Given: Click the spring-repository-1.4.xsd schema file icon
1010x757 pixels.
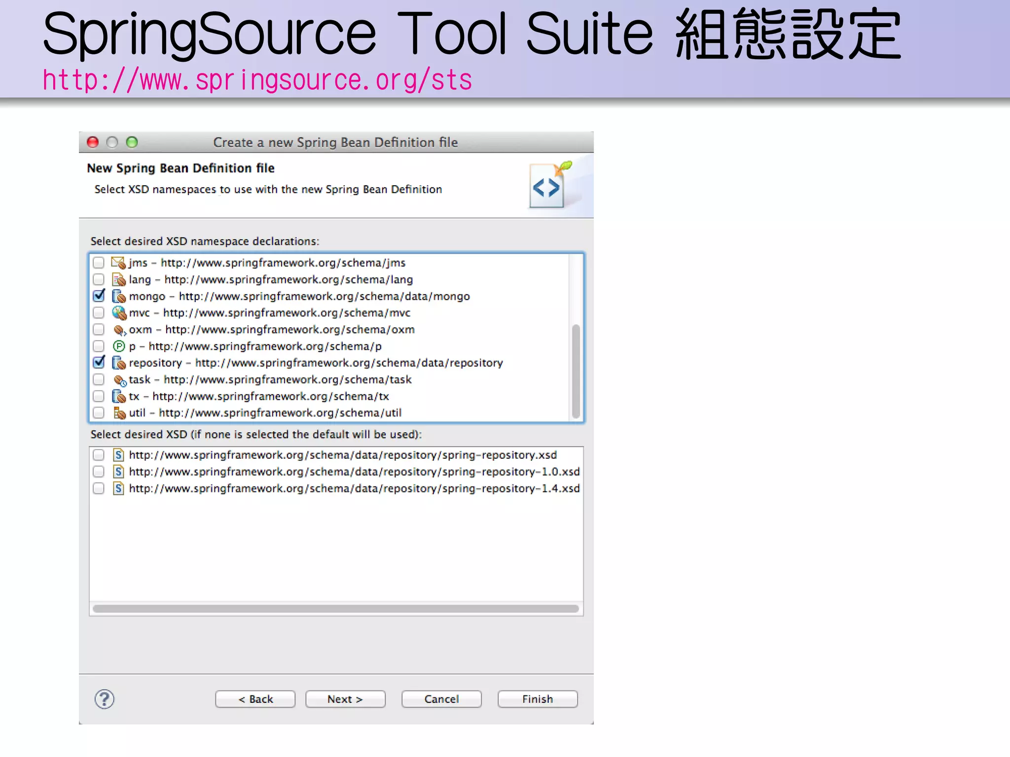Looking at the screenshot, I should pos(118,488).
